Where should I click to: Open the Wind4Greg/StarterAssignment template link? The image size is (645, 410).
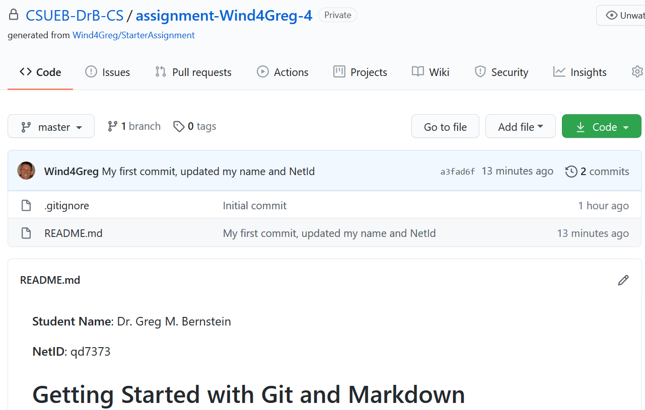[x=133, y=35]
